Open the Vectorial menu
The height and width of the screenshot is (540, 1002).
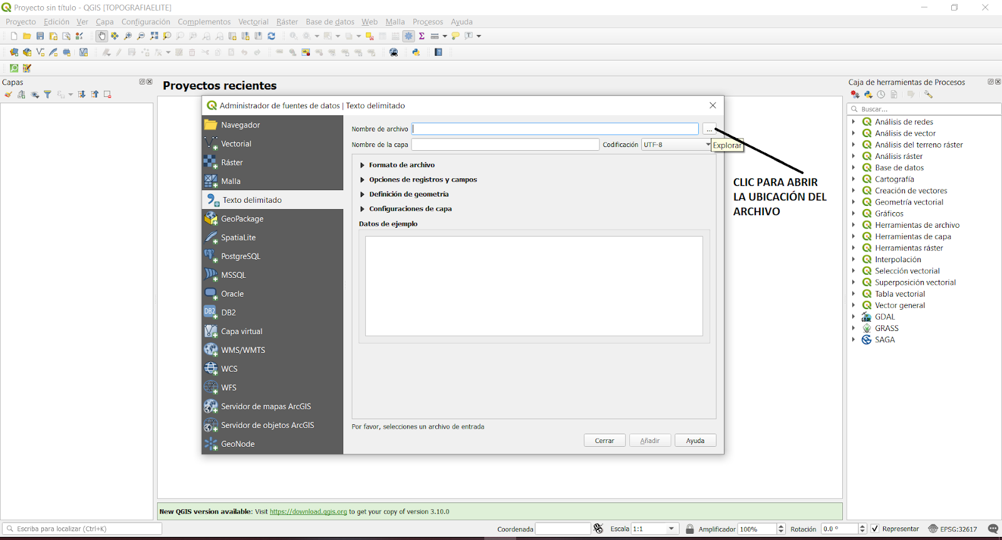pos(253,22)
